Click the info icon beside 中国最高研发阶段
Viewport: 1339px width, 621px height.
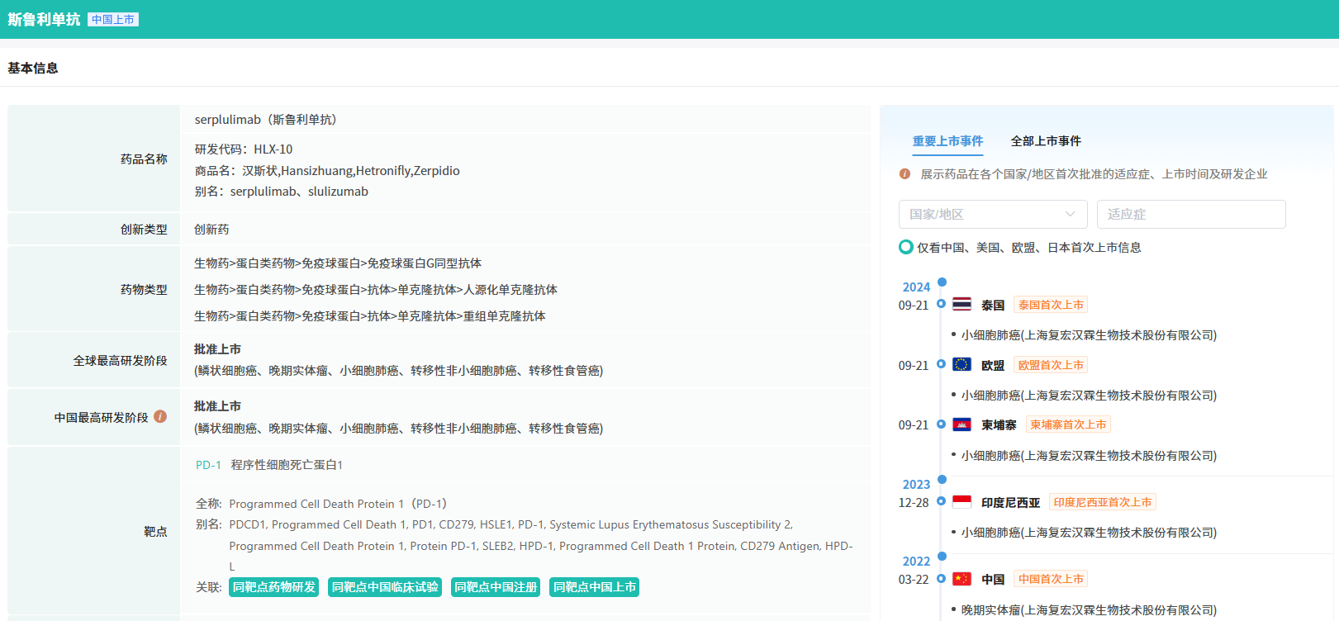coord(160,417)
